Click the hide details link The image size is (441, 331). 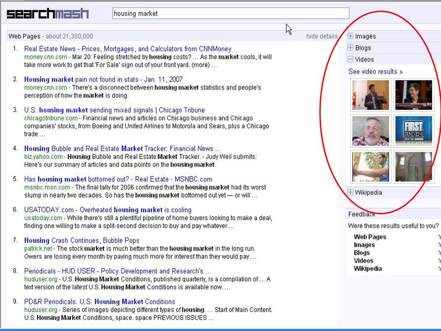point(322,36)
